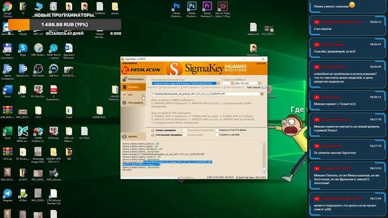
Task: Open the AFTool desktop shortcut
Action: coord(23,195)
